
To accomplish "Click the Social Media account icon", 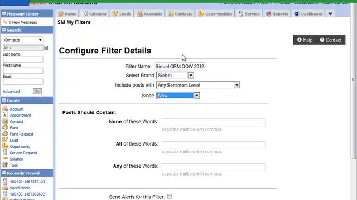I will (x=5, y=188).
